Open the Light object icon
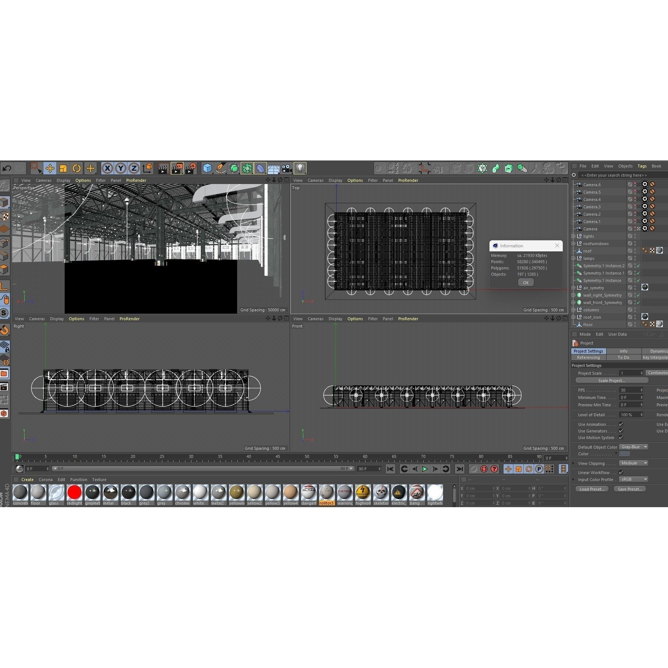668x668 pixels. coord(300,169)
